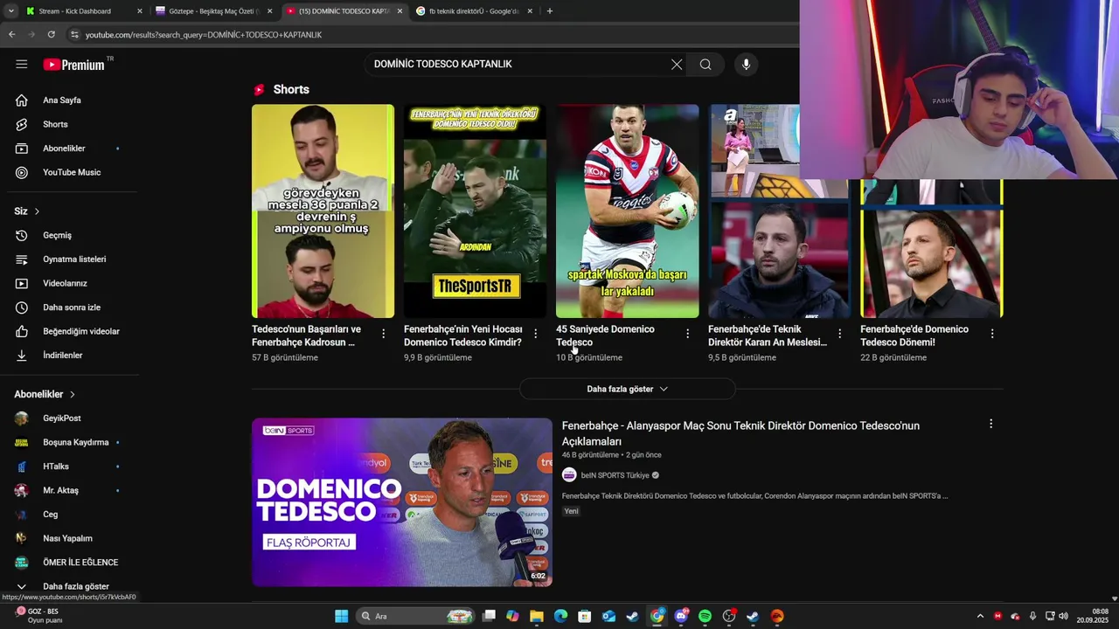Reload the page with the refresh icon
This screenshot has width=1119, height=629.
pos(51,34)
